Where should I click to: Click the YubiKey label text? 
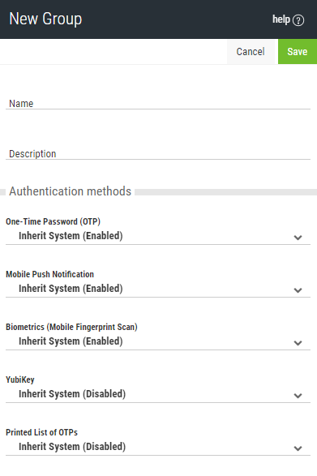20,380
